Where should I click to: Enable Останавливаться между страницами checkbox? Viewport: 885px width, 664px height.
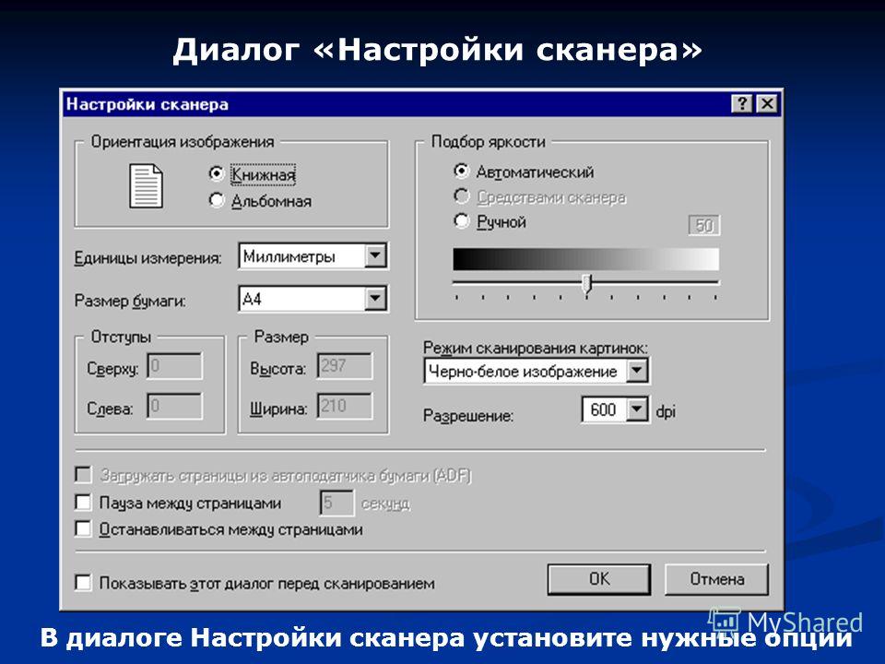pos(83,529)
